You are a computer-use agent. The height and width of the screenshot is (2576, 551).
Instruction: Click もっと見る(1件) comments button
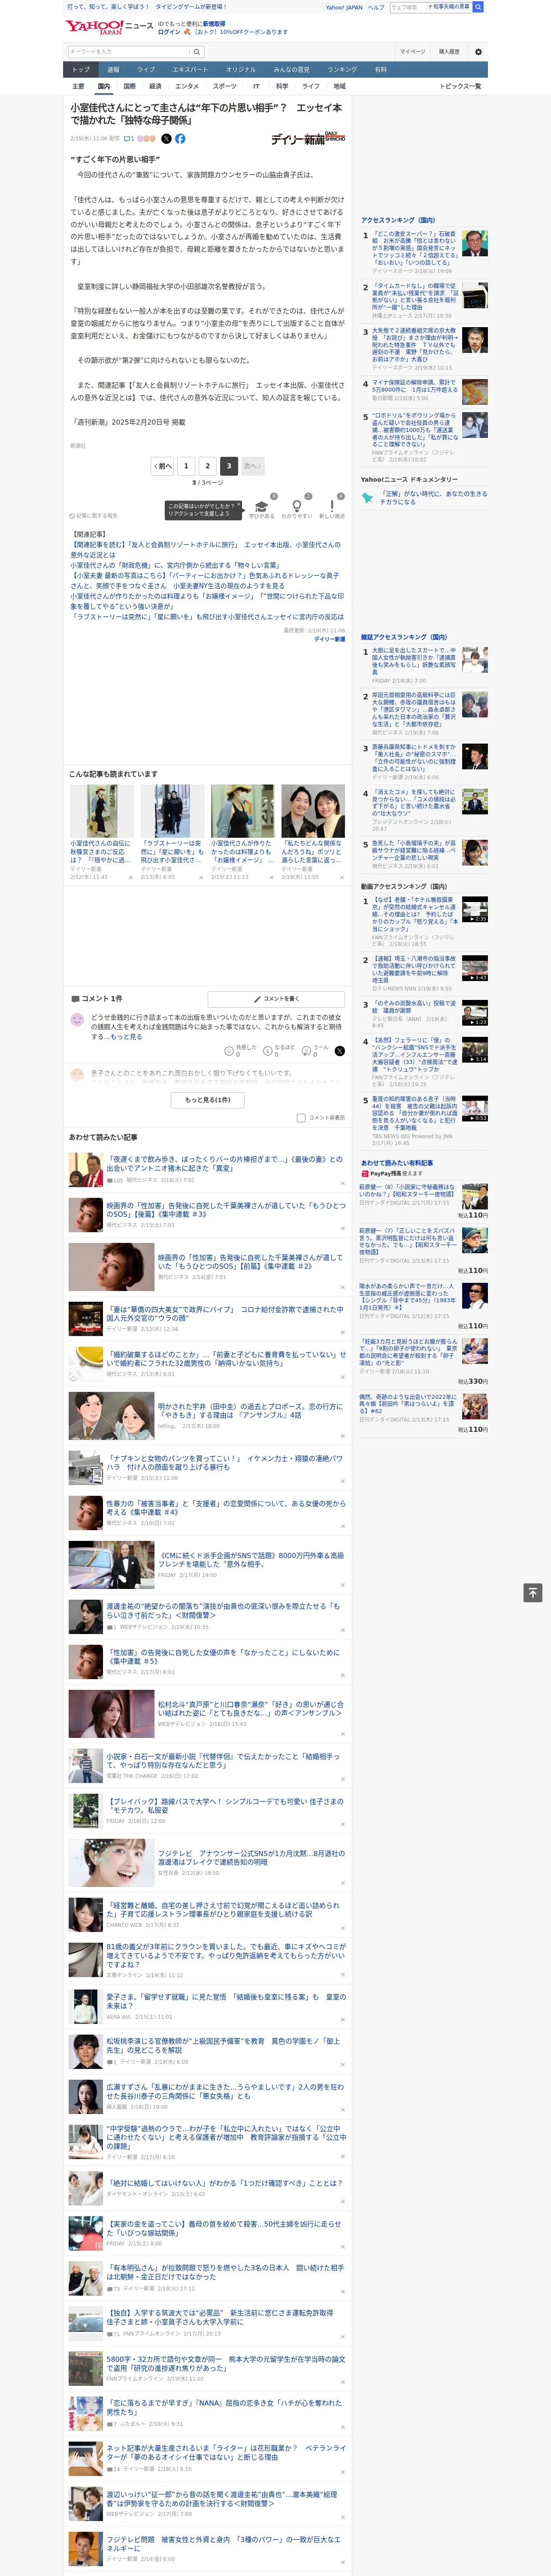click(x=208, y=1100)
